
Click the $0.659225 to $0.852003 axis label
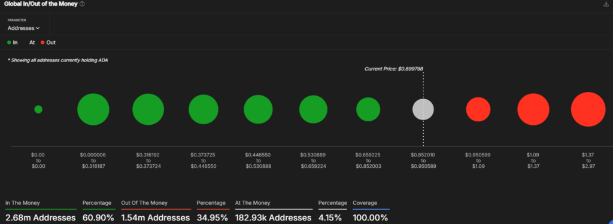click(x=368, y=161)
